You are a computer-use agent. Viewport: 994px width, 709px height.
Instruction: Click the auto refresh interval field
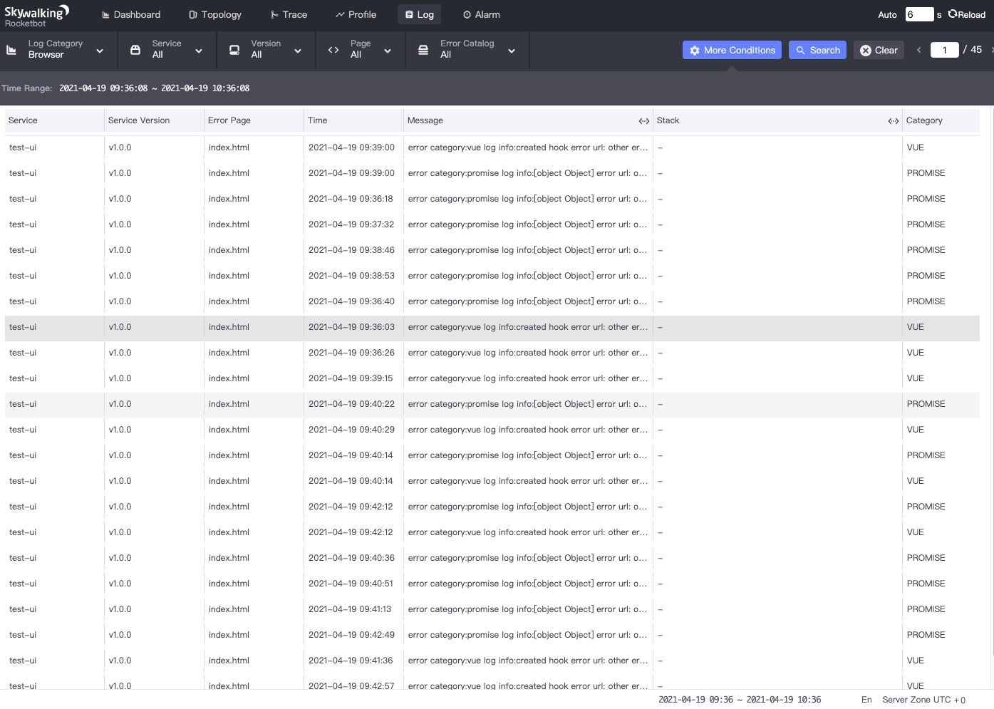919,14
